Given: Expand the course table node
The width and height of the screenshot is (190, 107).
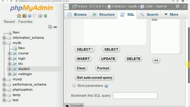Looking at the screenshot, I should [9, 53].
